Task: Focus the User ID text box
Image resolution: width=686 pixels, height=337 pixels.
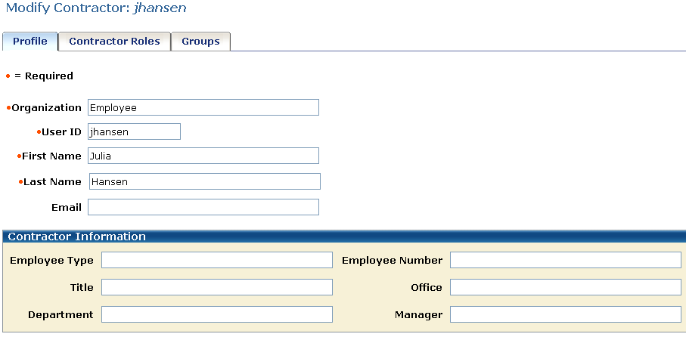Action: 134,131
